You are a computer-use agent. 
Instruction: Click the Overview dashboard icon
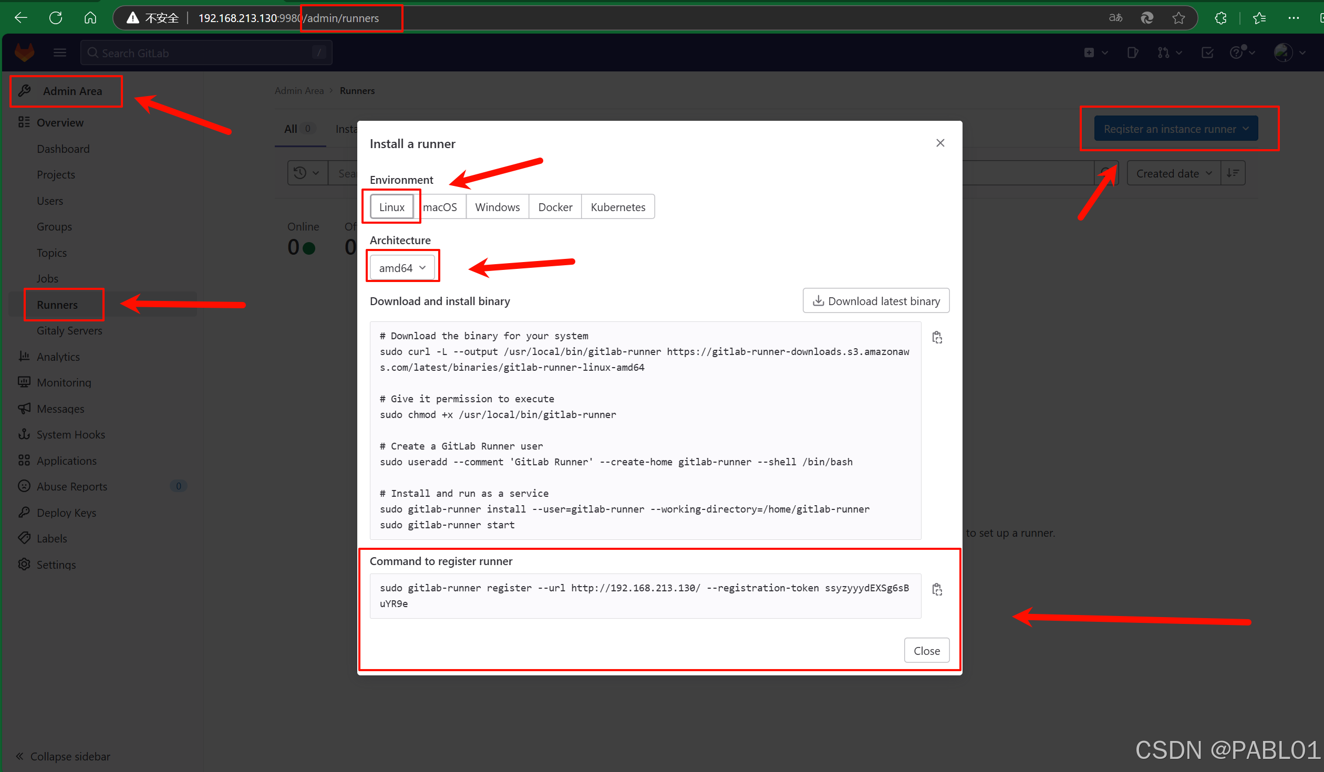[24, 121]
